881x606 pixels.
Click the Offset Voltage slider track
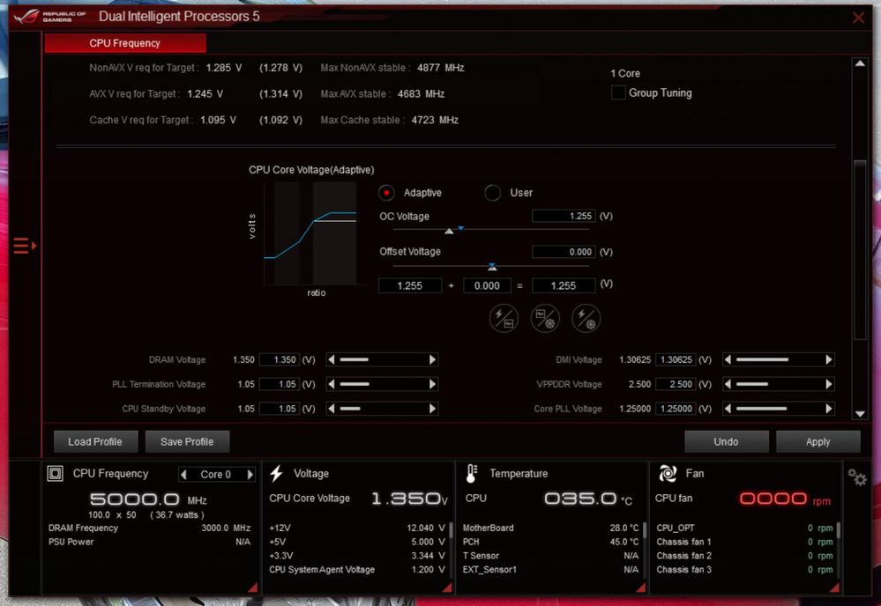coord(490,266)
